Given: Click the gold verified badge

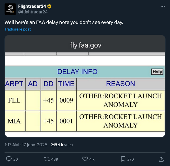Looking at the screenshot, I should click(49, 6).
